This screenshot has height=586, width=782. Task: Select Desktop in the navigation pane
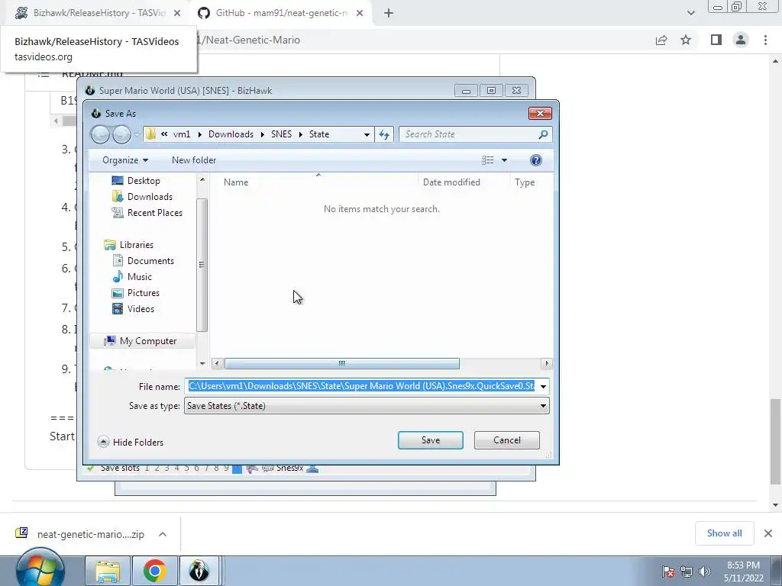point(144,180)
